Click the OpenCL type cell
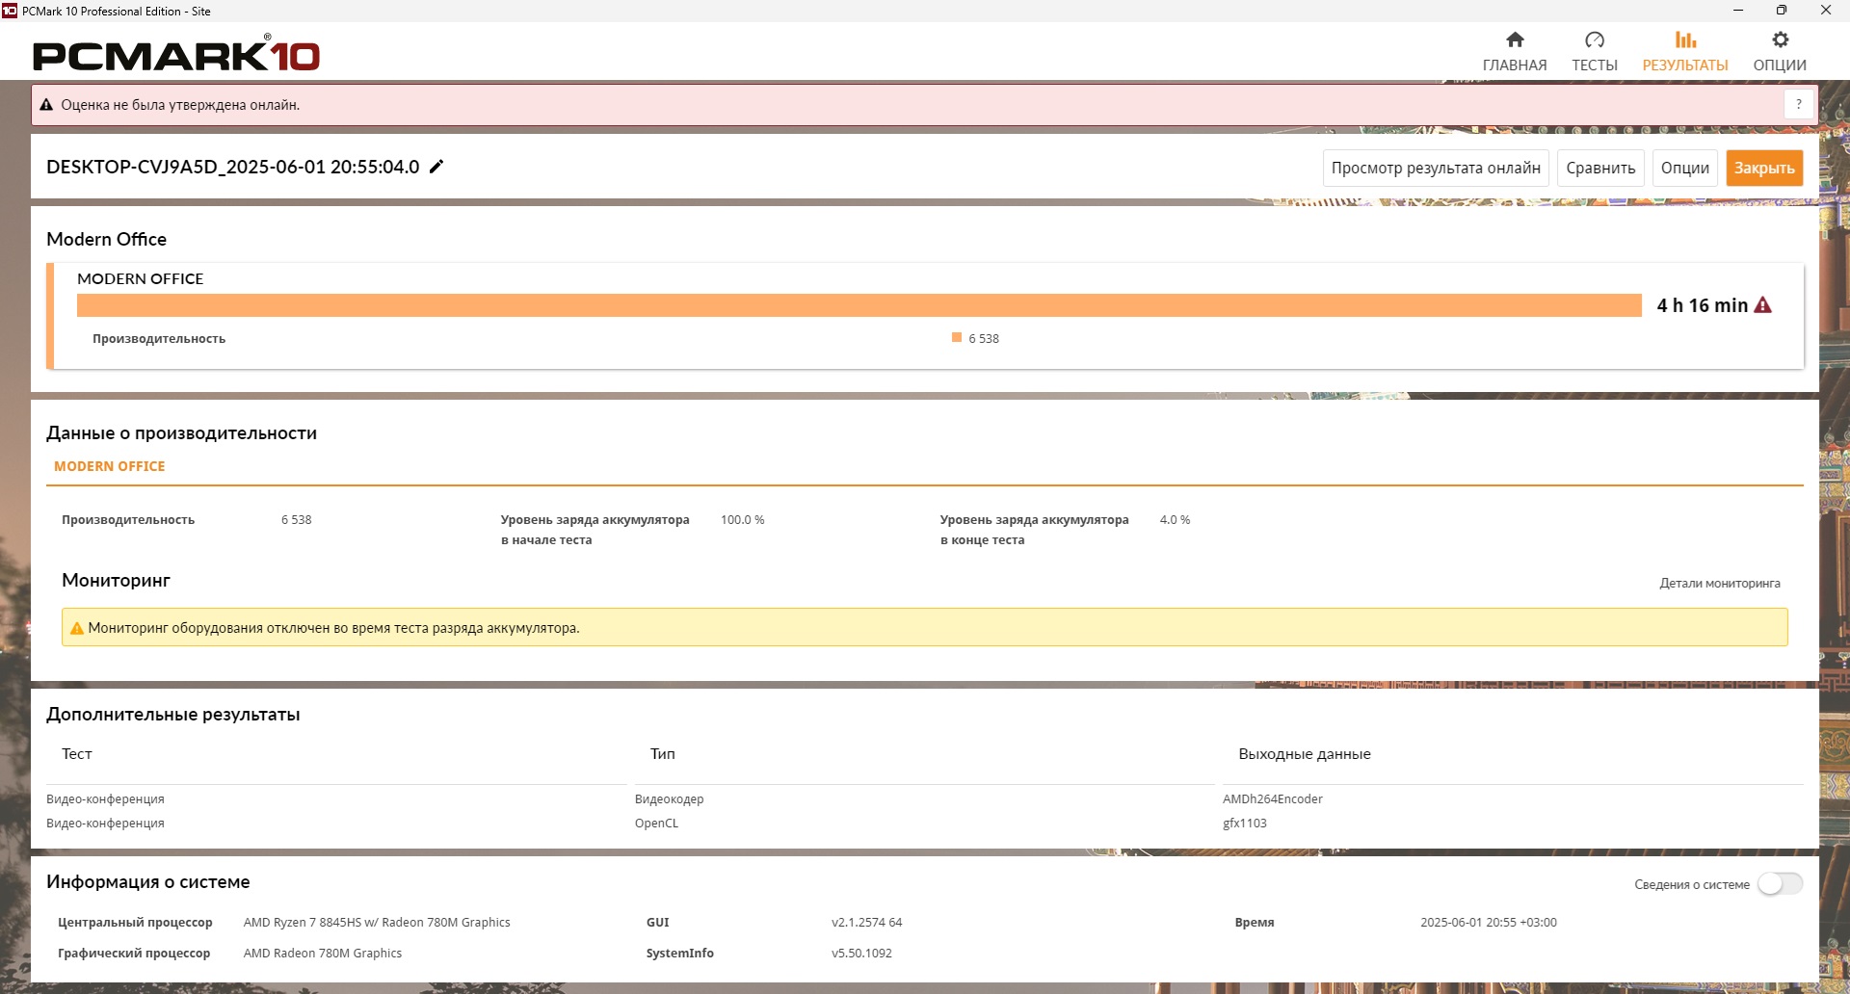The height and width of the screenshot is (994, 1850). pos(656,823)
